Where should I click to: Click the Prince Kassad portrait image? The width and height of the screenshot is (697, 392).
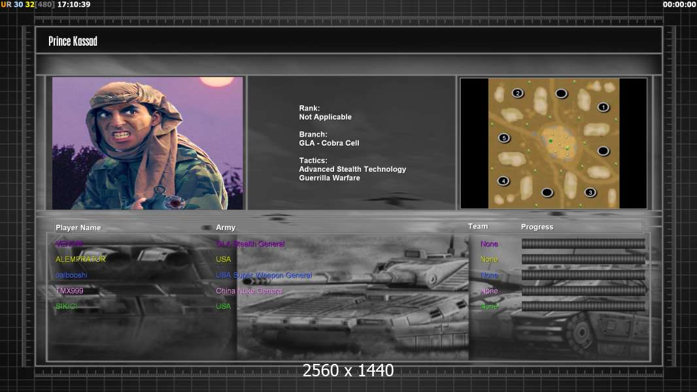[148, 143]
